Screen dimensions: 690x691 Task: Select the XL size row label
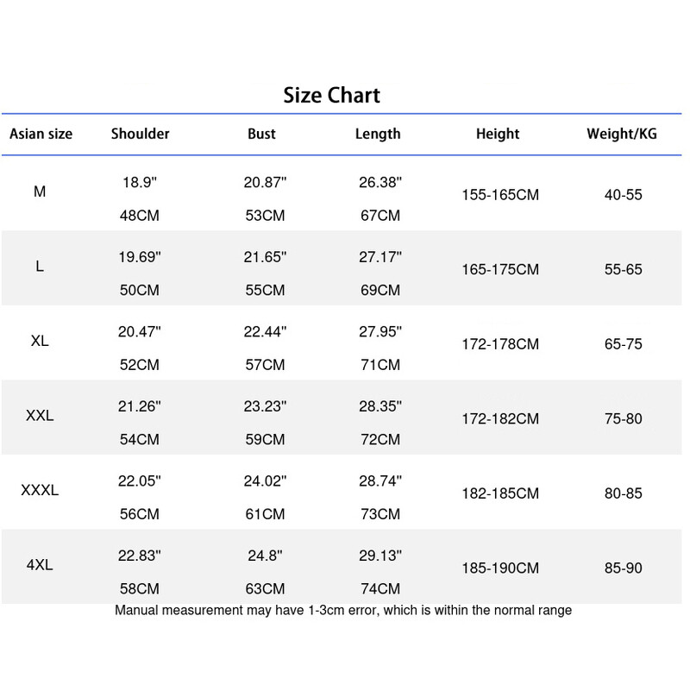(40, 341)
